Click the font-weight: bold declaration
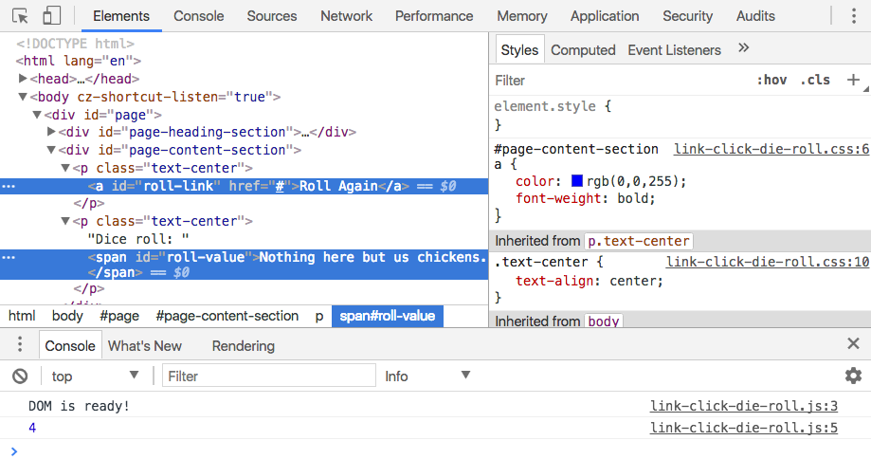Image resolution: width=871 pixels, height=459 pixels. point(586,198)
